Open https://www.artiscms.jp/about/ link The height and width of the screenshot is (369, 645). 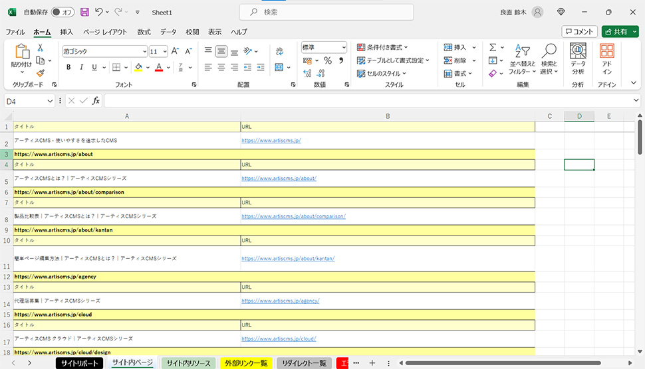[x=279, y=178]
